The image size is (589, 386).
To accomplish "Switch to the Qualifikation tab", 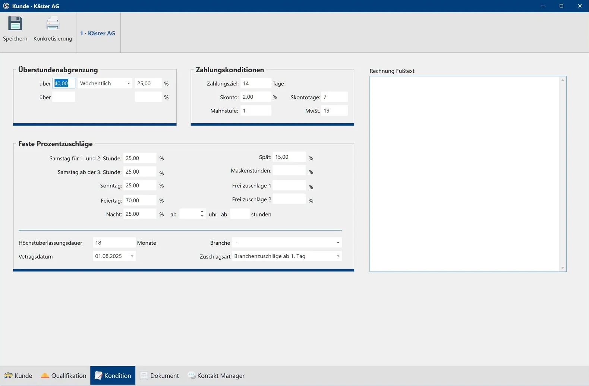I will [63, 376].
